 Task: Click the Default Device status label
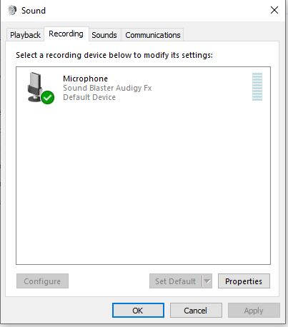point(89,97)
